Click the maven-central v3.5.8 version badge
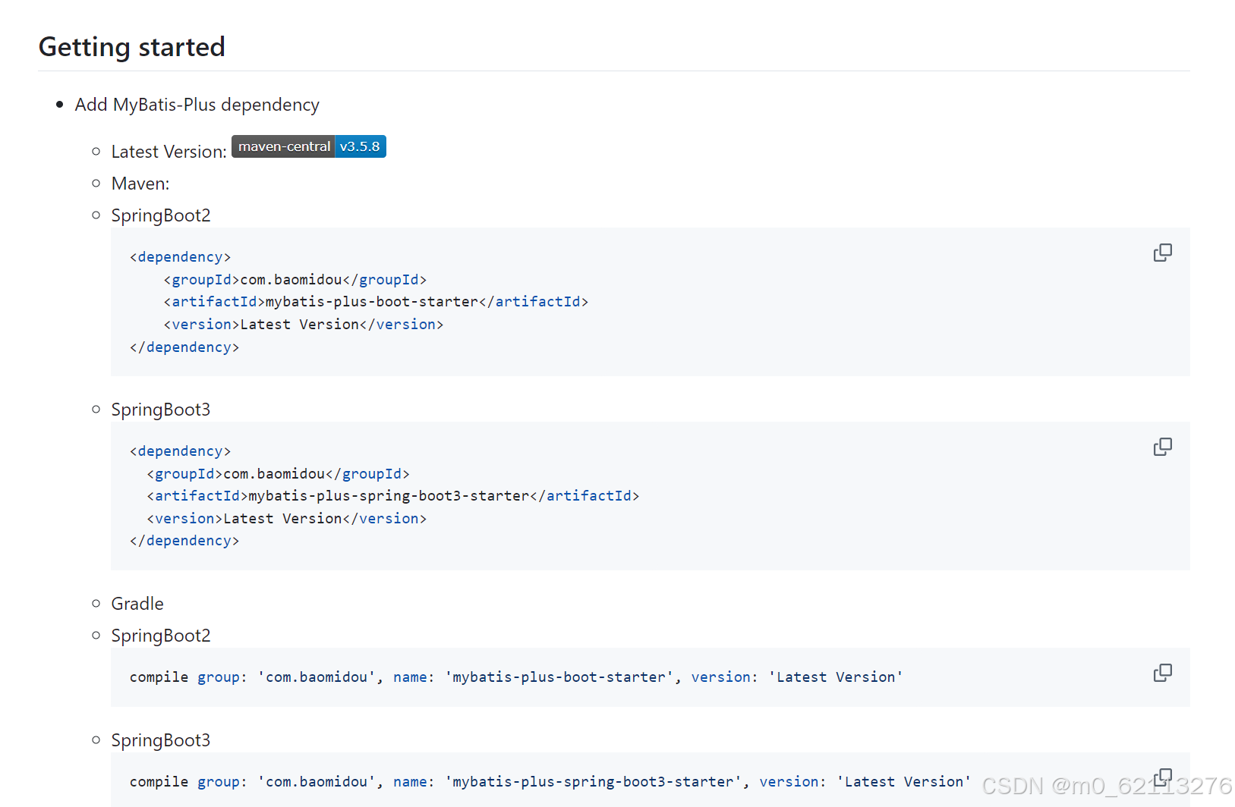 pyautogui.click(x=308, y=146)
